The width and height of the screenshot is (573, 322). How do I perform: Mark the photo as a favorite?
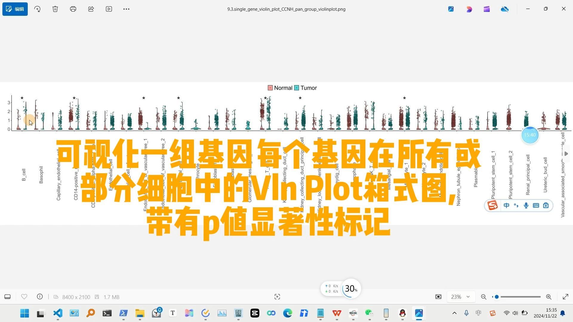(24, 297)
